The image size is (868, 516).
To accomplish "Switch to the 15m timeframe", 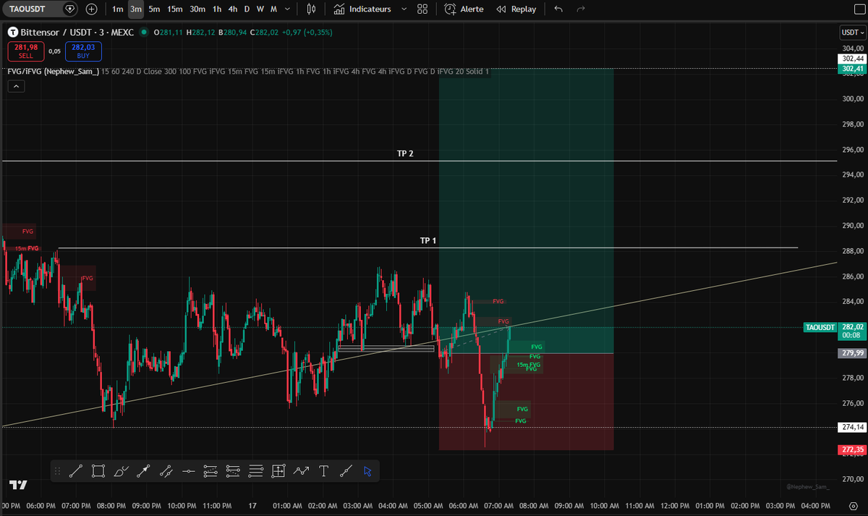I will 174,9.
